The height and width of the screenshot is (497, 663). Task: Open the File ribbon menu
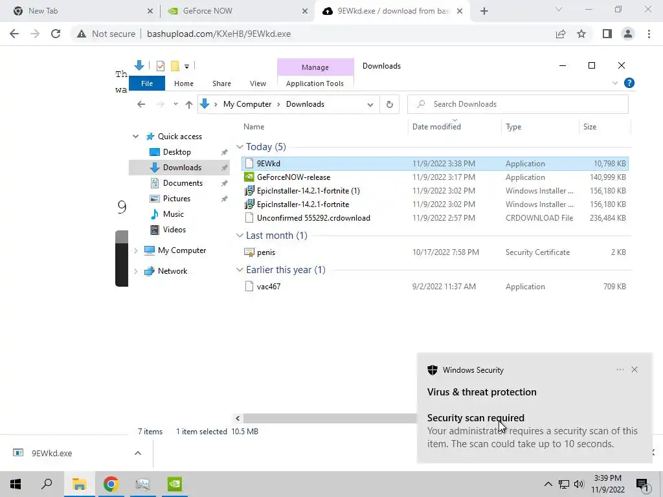point(147,83)
